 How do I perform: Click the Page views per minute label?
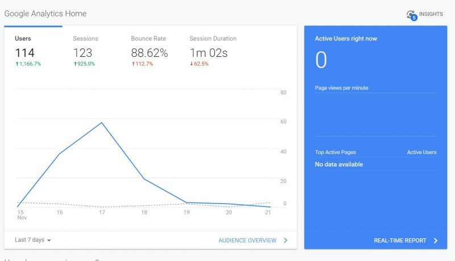pyautogui.click(x=342, y=88)
